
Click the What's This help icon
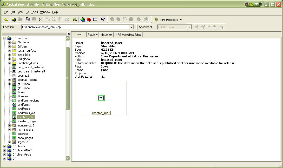point(103,19)
